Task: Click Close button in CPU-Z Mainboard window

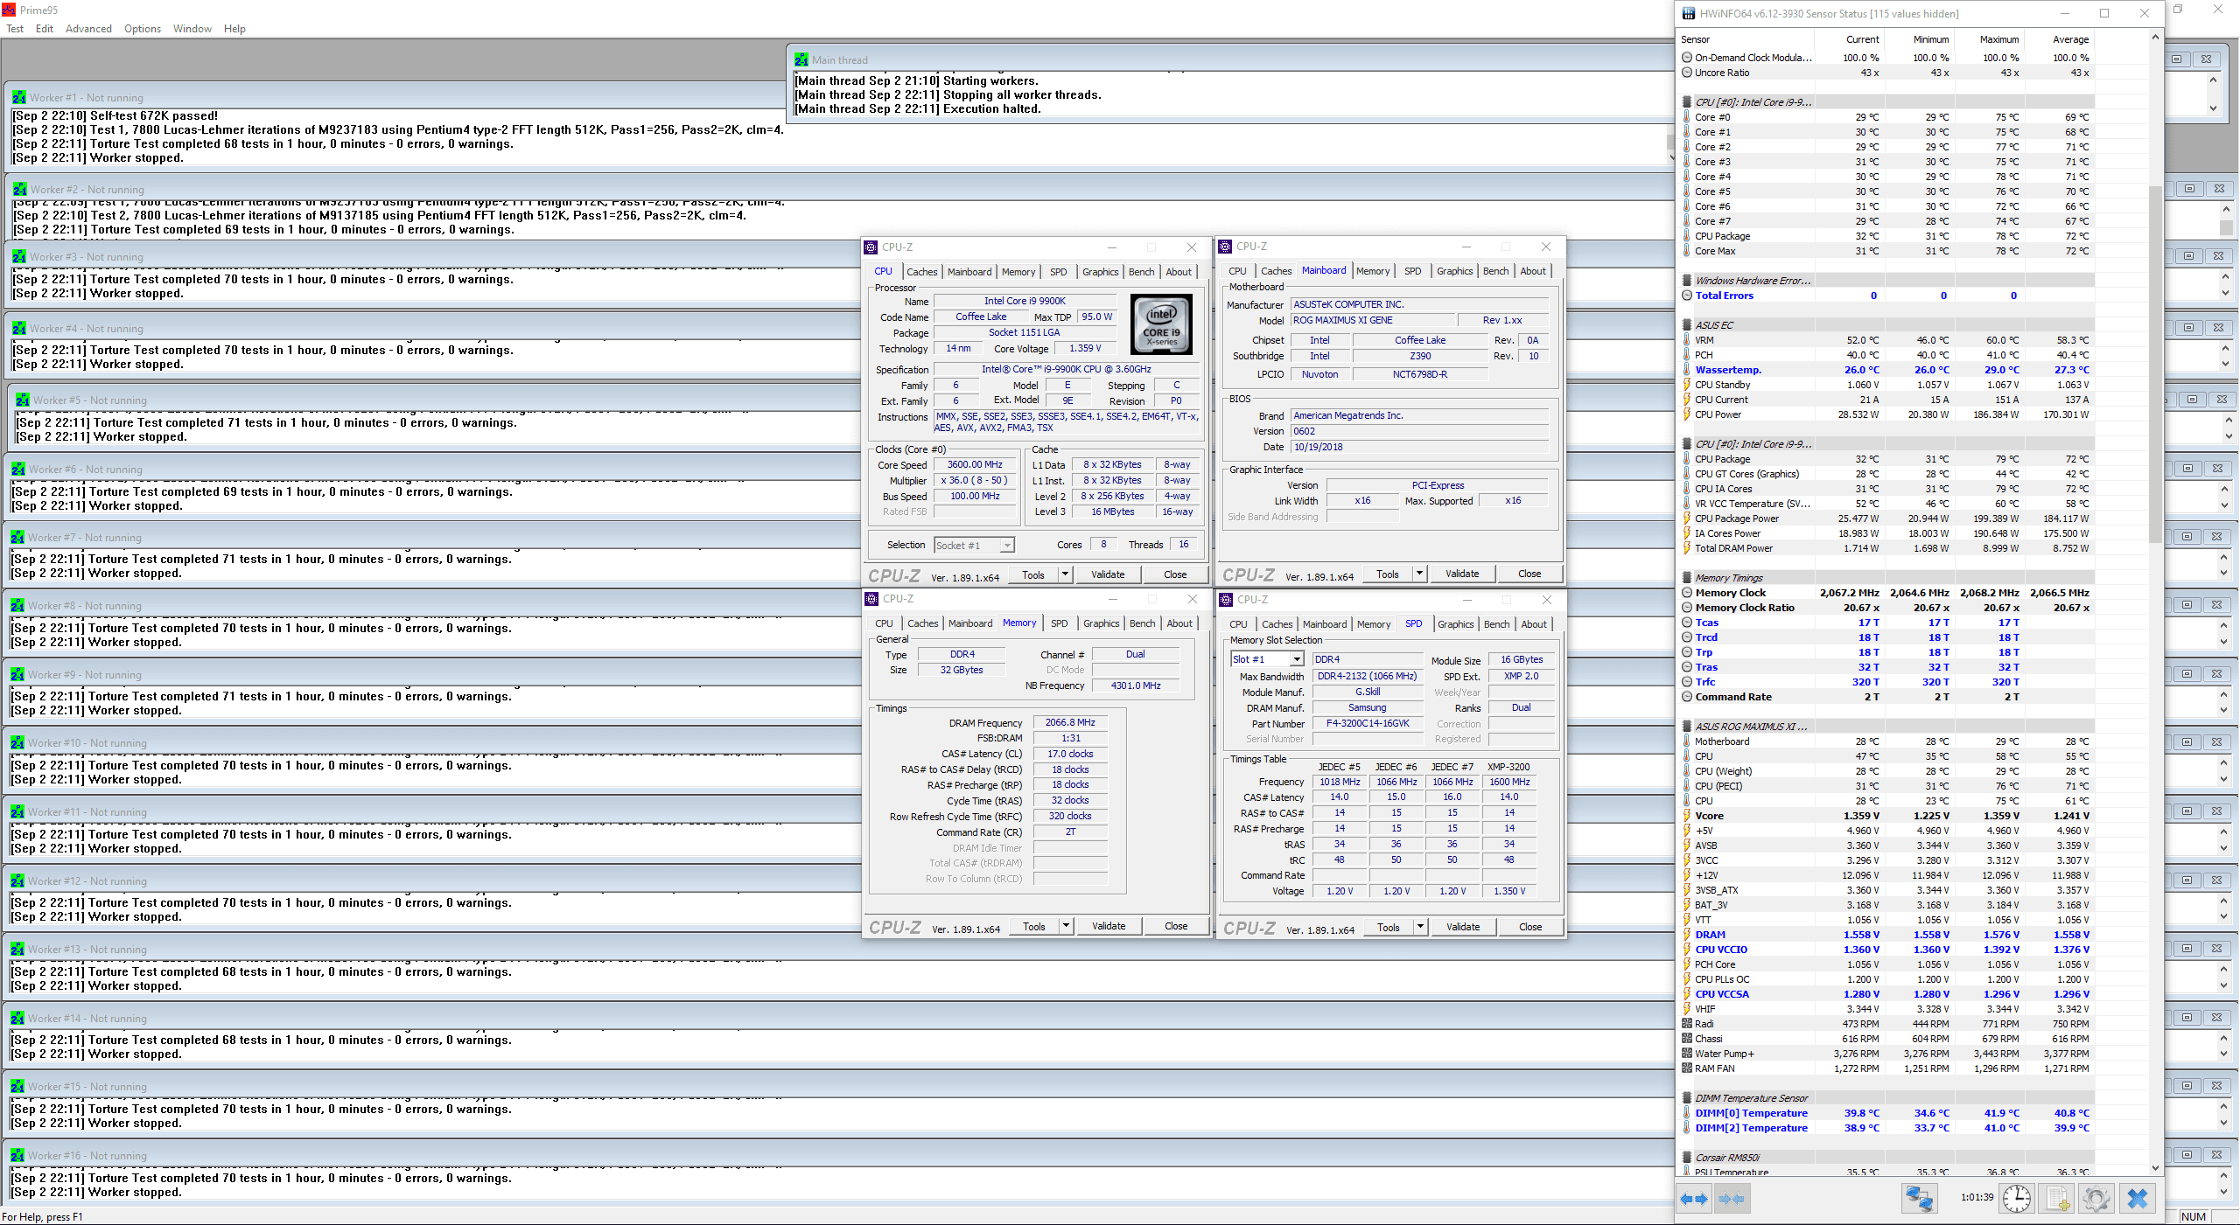Action: 1529,574
